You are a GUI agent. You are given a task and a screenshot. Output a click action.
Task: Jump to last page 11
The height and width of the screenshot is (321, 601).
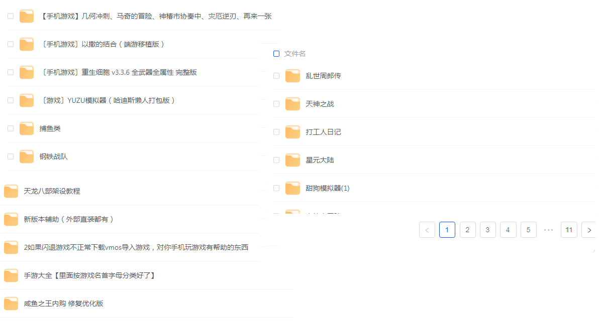point(569,230)
